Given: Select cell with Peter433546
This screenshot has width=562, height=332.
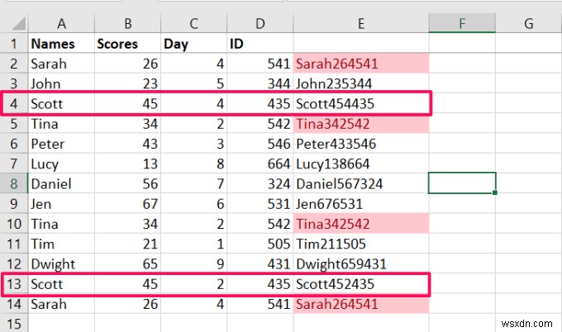Looking at the screenshot, I should point(360,144).
